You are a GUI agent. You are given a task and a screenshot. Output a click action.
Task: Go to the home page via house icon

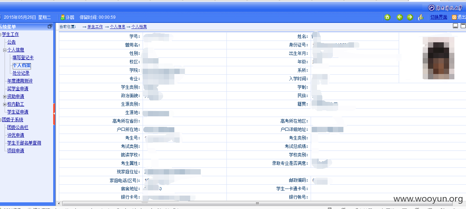pyautogui.click(x=387, y=17)
